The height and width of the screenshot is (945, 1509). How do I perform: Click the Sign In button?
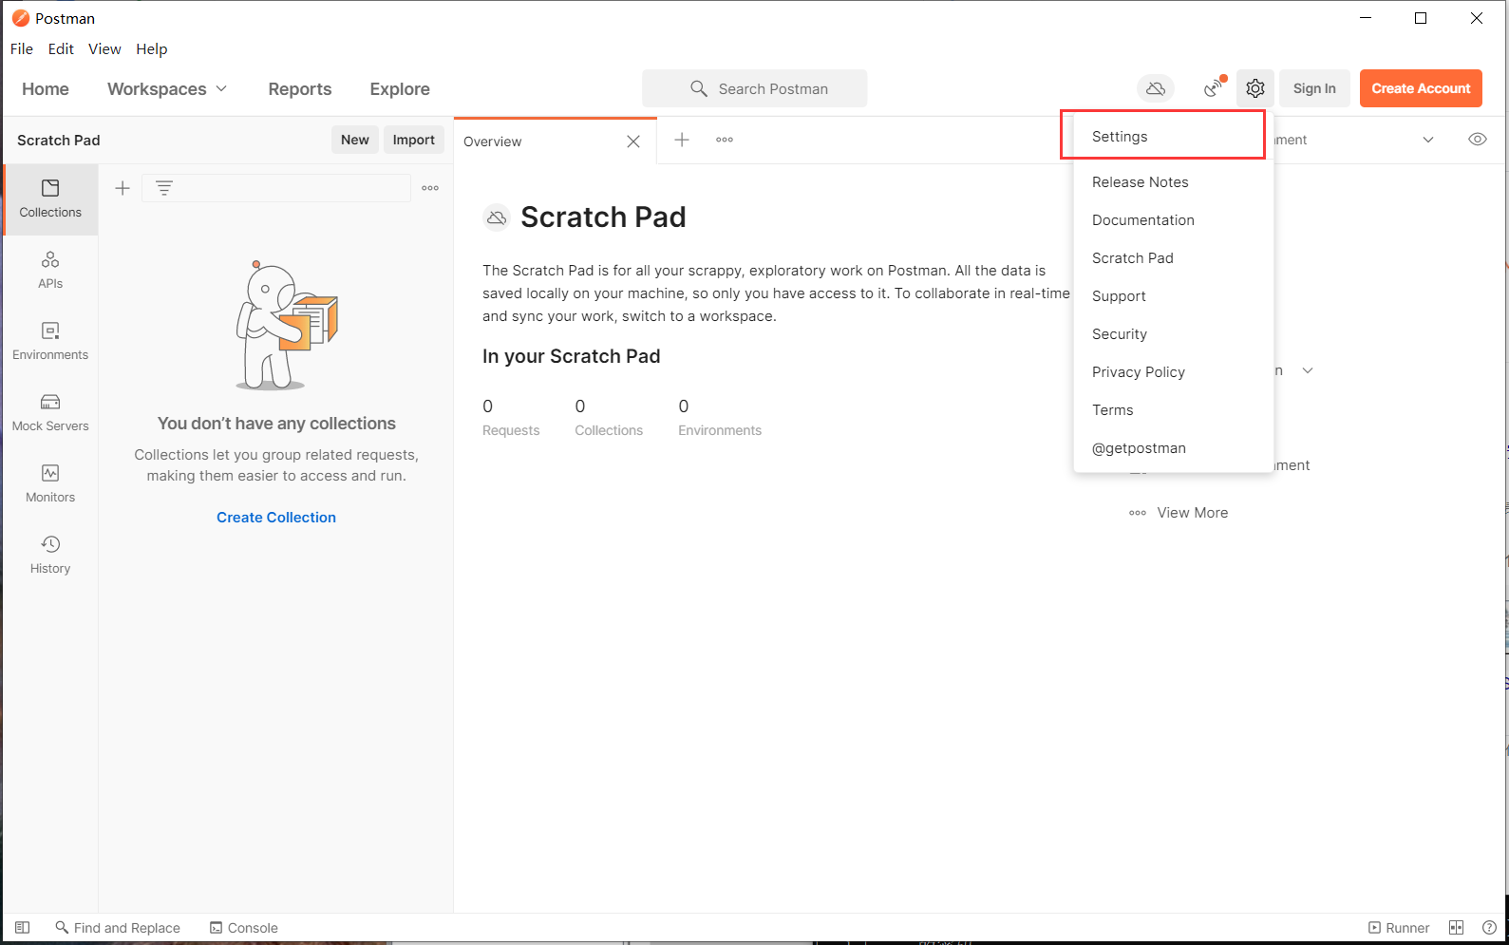1314,88
